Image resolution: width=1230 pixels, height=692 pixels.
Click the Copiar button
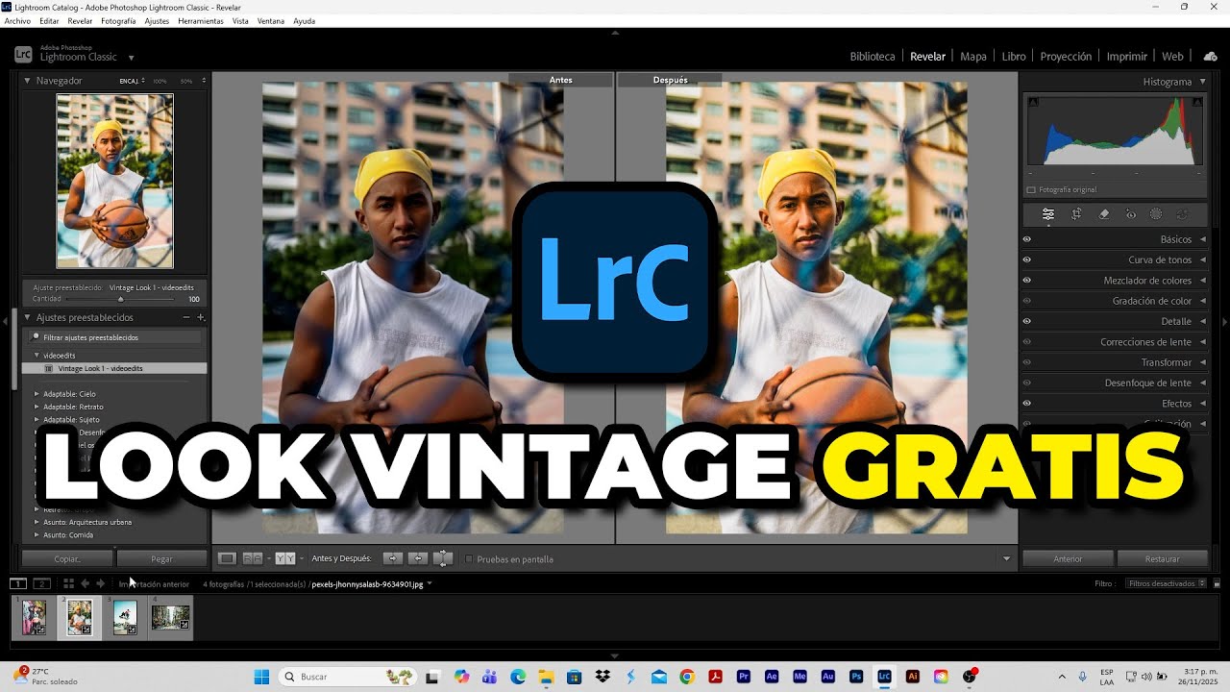[67, 558]
